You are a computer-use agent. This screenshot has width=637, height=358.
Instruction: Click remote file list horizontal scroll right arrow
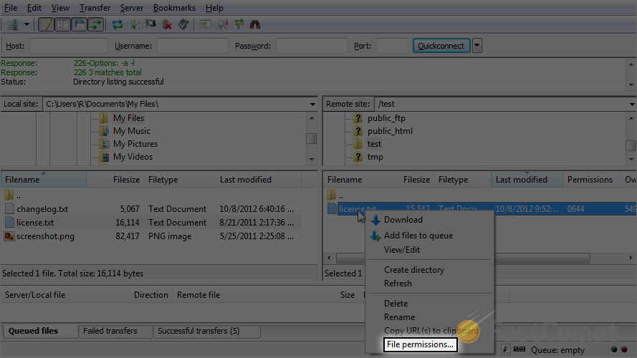click(x=631, y=258)
